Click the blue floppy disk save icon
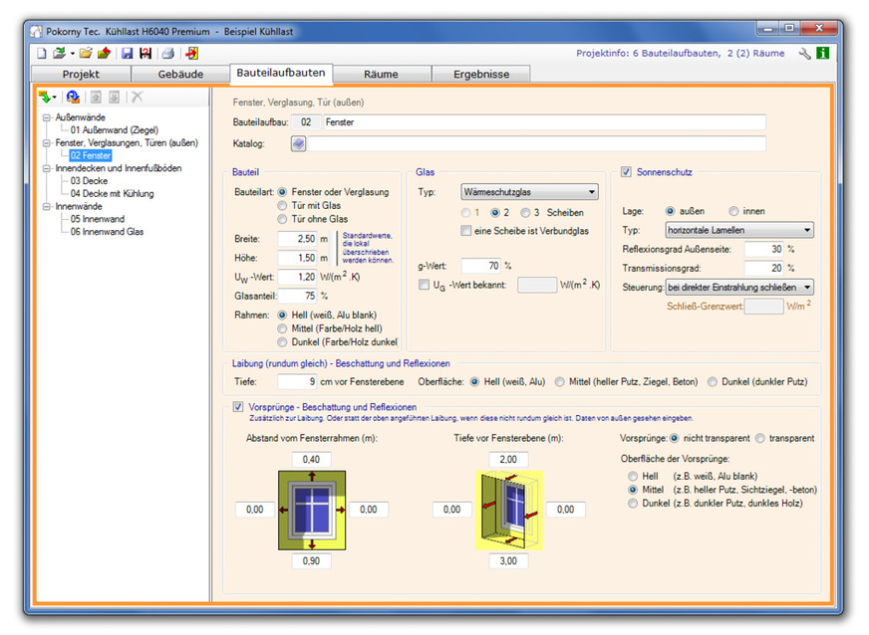This screenshot has width=869, height=635. [127, 53]
